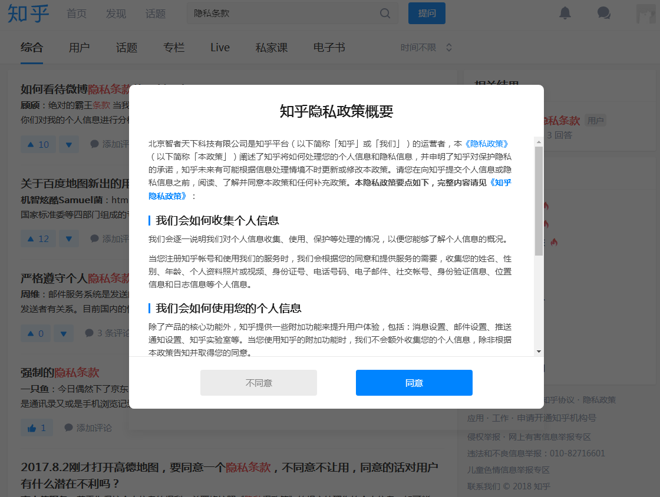Click the 隐私条款 user result in sidebar
This screenshot has width=660, height=497.
point(562,121)
